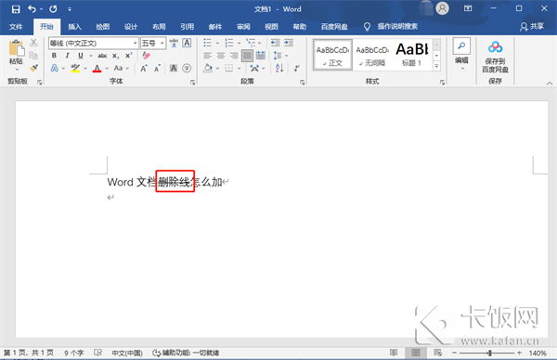This screenshot has width=557, height=360.
Task: Click the Align Right icon
Action: click(234, 56)
